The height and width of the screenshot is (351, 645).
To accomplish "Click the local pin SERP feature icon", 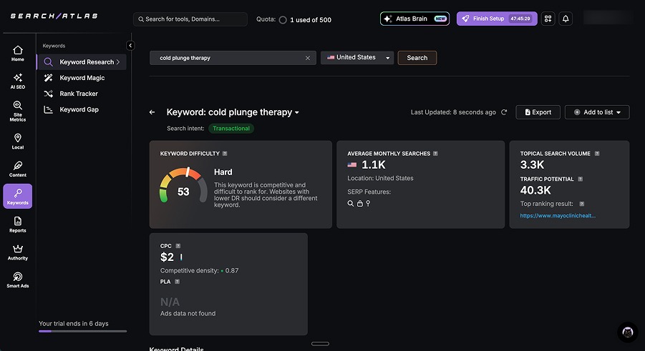I will pyautogui.click(x=368, y=204).
